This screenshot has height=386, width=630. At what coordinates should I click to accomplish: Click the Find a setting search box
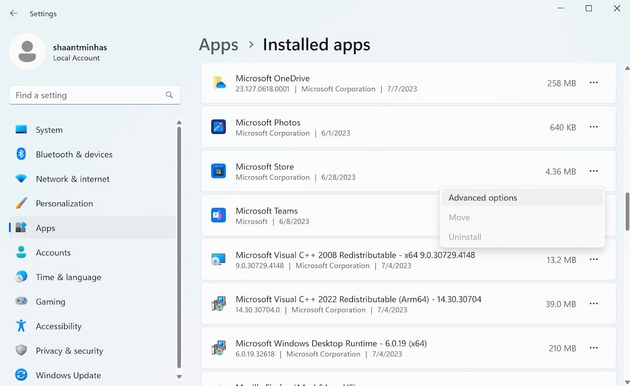point(87,95)
